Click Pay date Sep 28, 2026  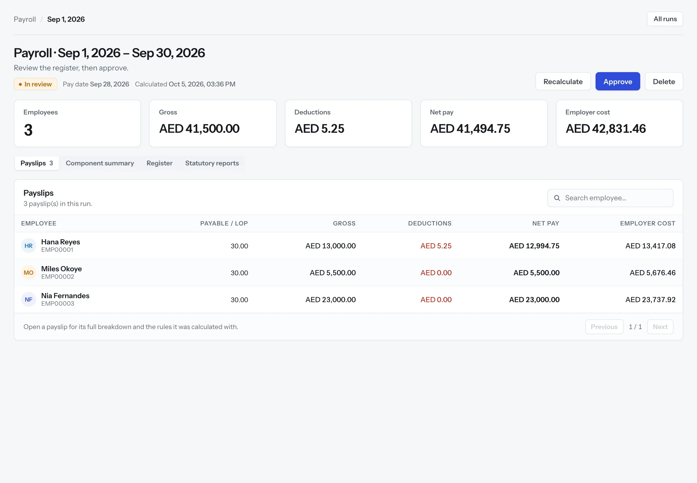pyautogui.click(x=96, y=84)
